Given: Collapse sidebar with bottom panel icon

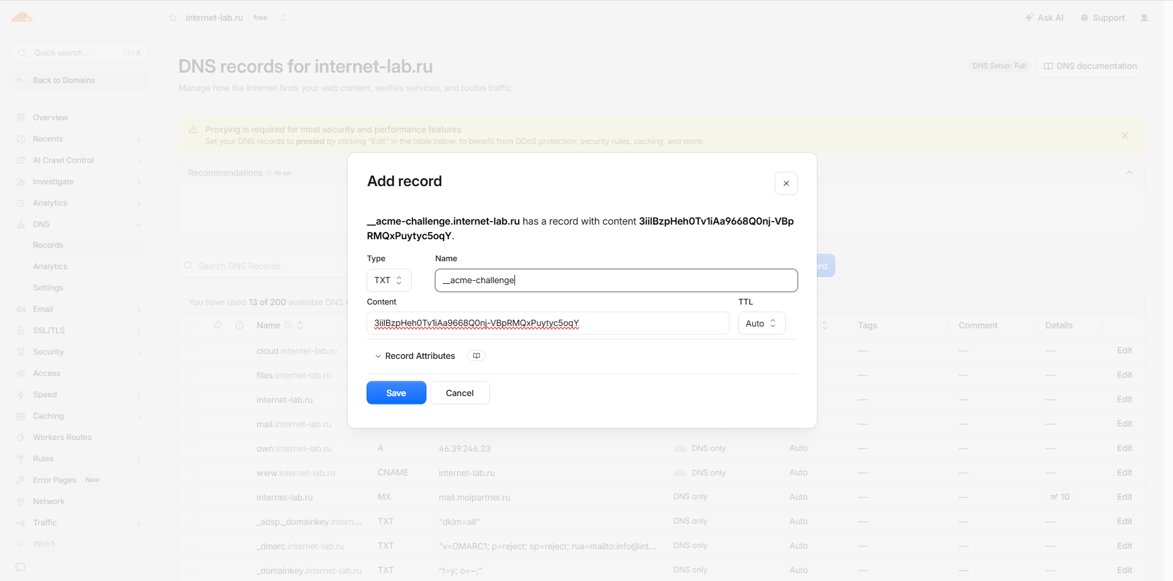Looking at the screenshot, I should click(20, 567).
